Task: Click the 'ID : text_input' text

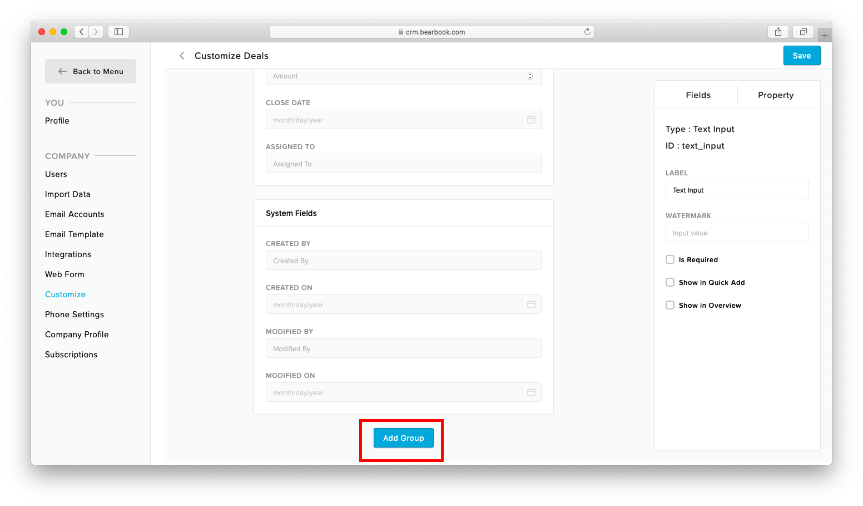Action: (x=695, y=146)
